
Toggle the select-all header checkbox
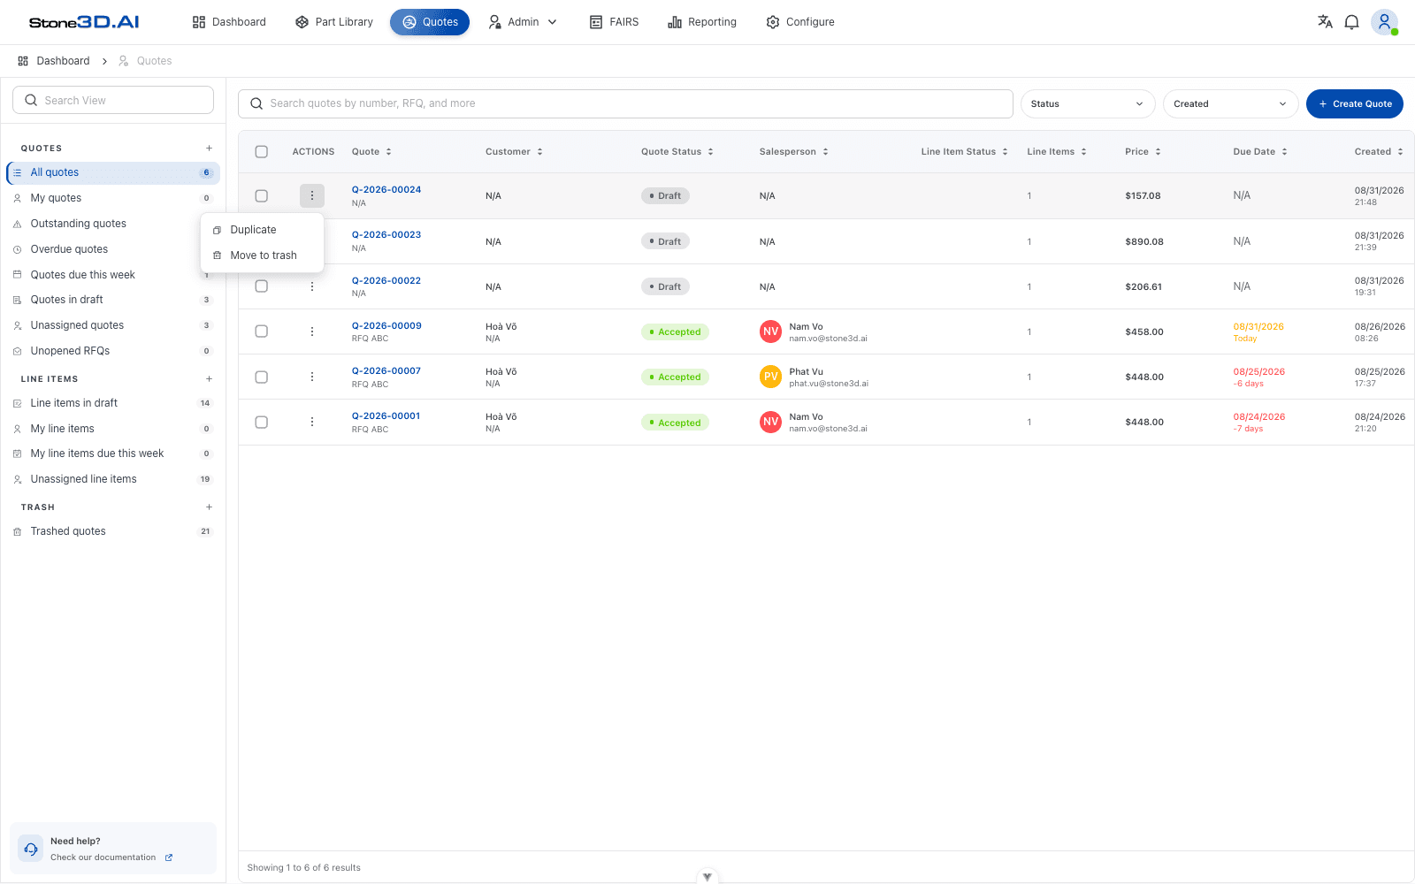tap(262, 152)
